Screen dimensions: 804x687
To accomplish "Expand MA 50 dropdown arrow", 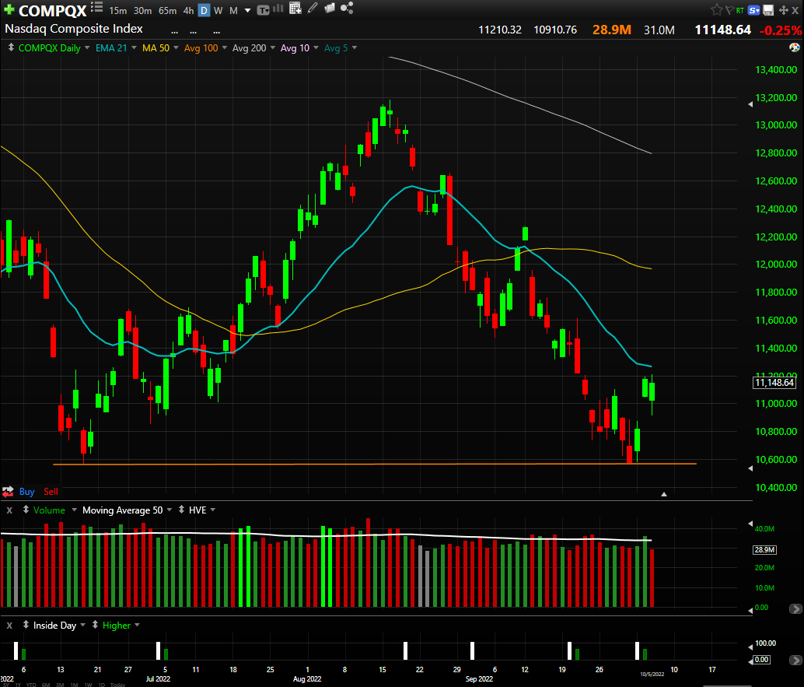I will coord(176,47).
